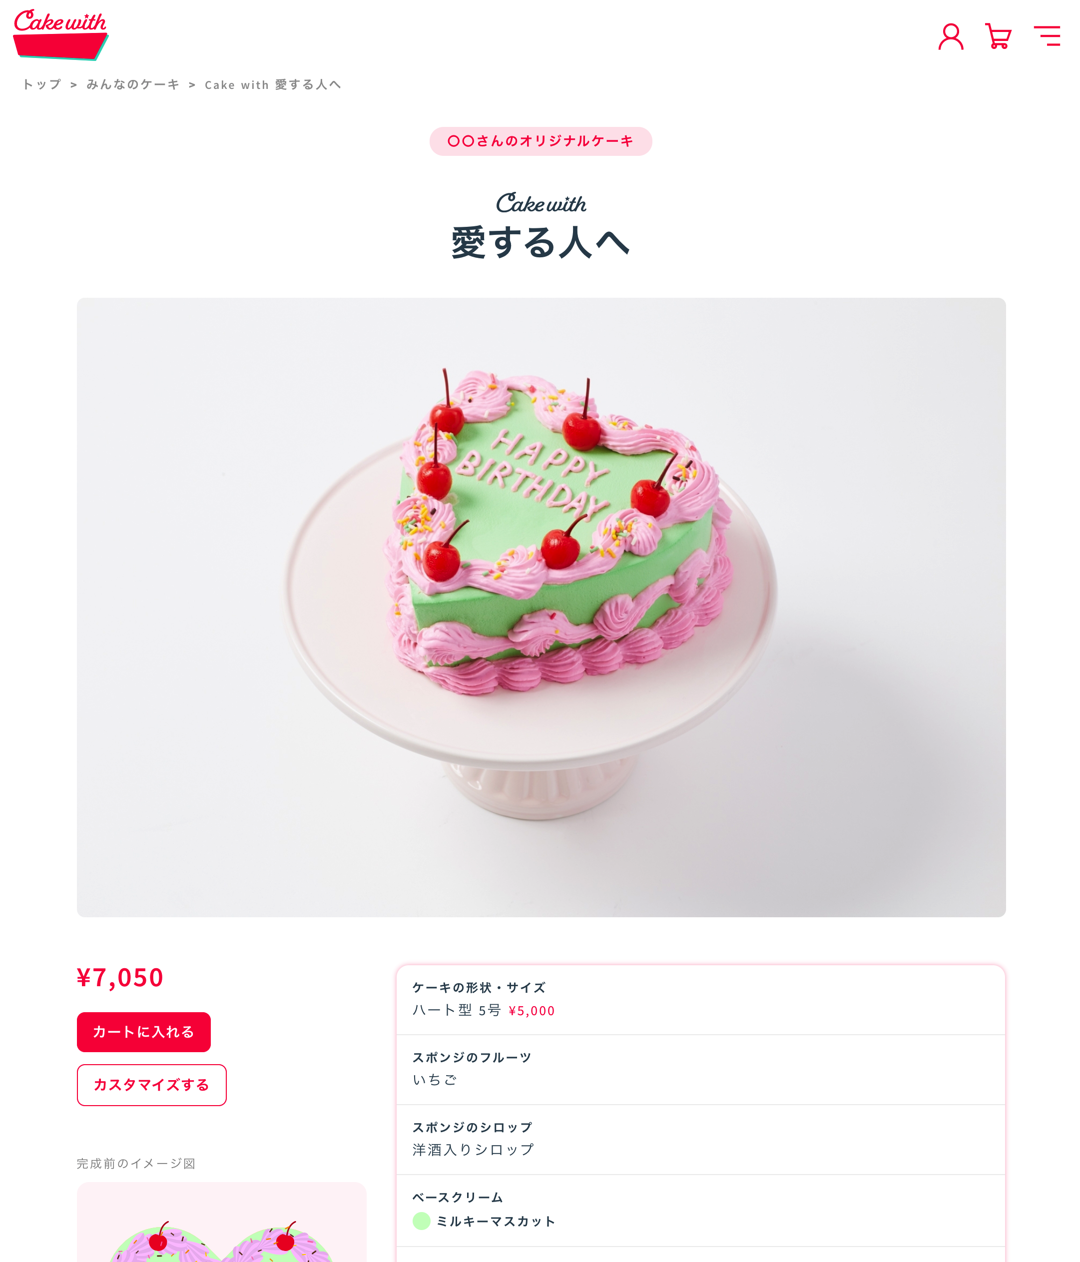The image size is (1080, 1262).
Task: Go to トップ breadcrumb link
Action: (42, 84)
